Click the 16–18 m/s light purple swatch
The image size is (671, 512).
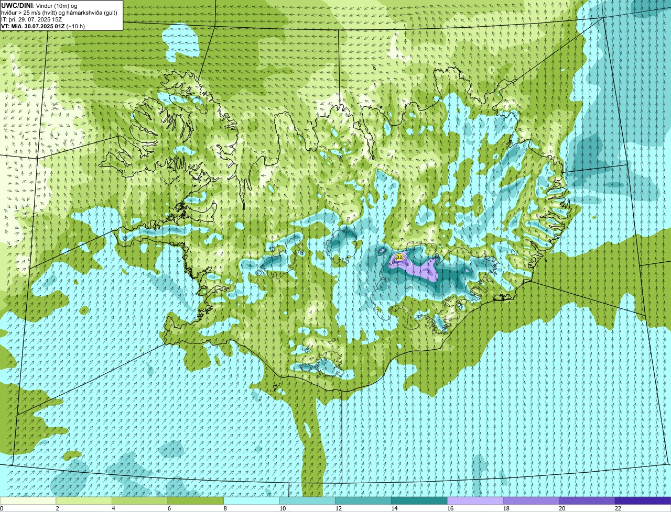pyautogui.click(x=475, y=500)
